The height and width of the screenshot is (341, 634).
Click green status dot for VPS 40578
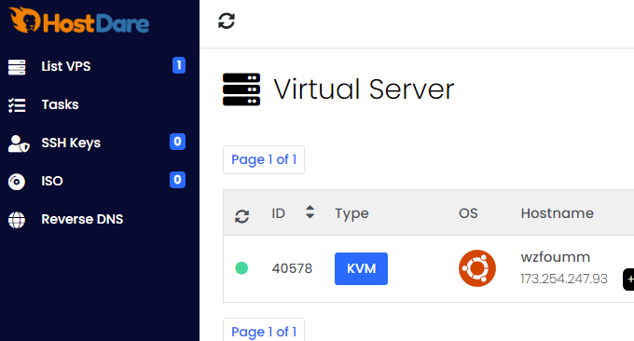coord(241,268)
